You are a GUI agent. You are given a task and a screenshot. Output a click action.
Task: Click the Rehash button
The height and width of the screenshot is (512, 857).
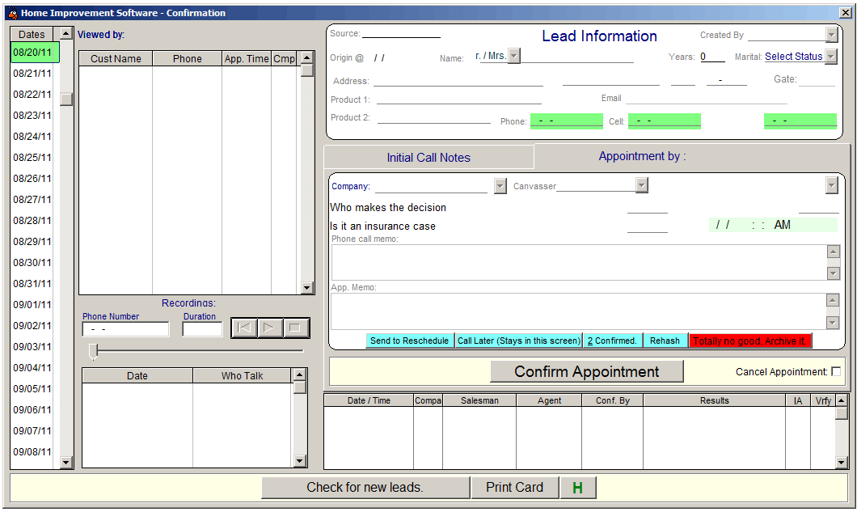(x=665, y=341)
